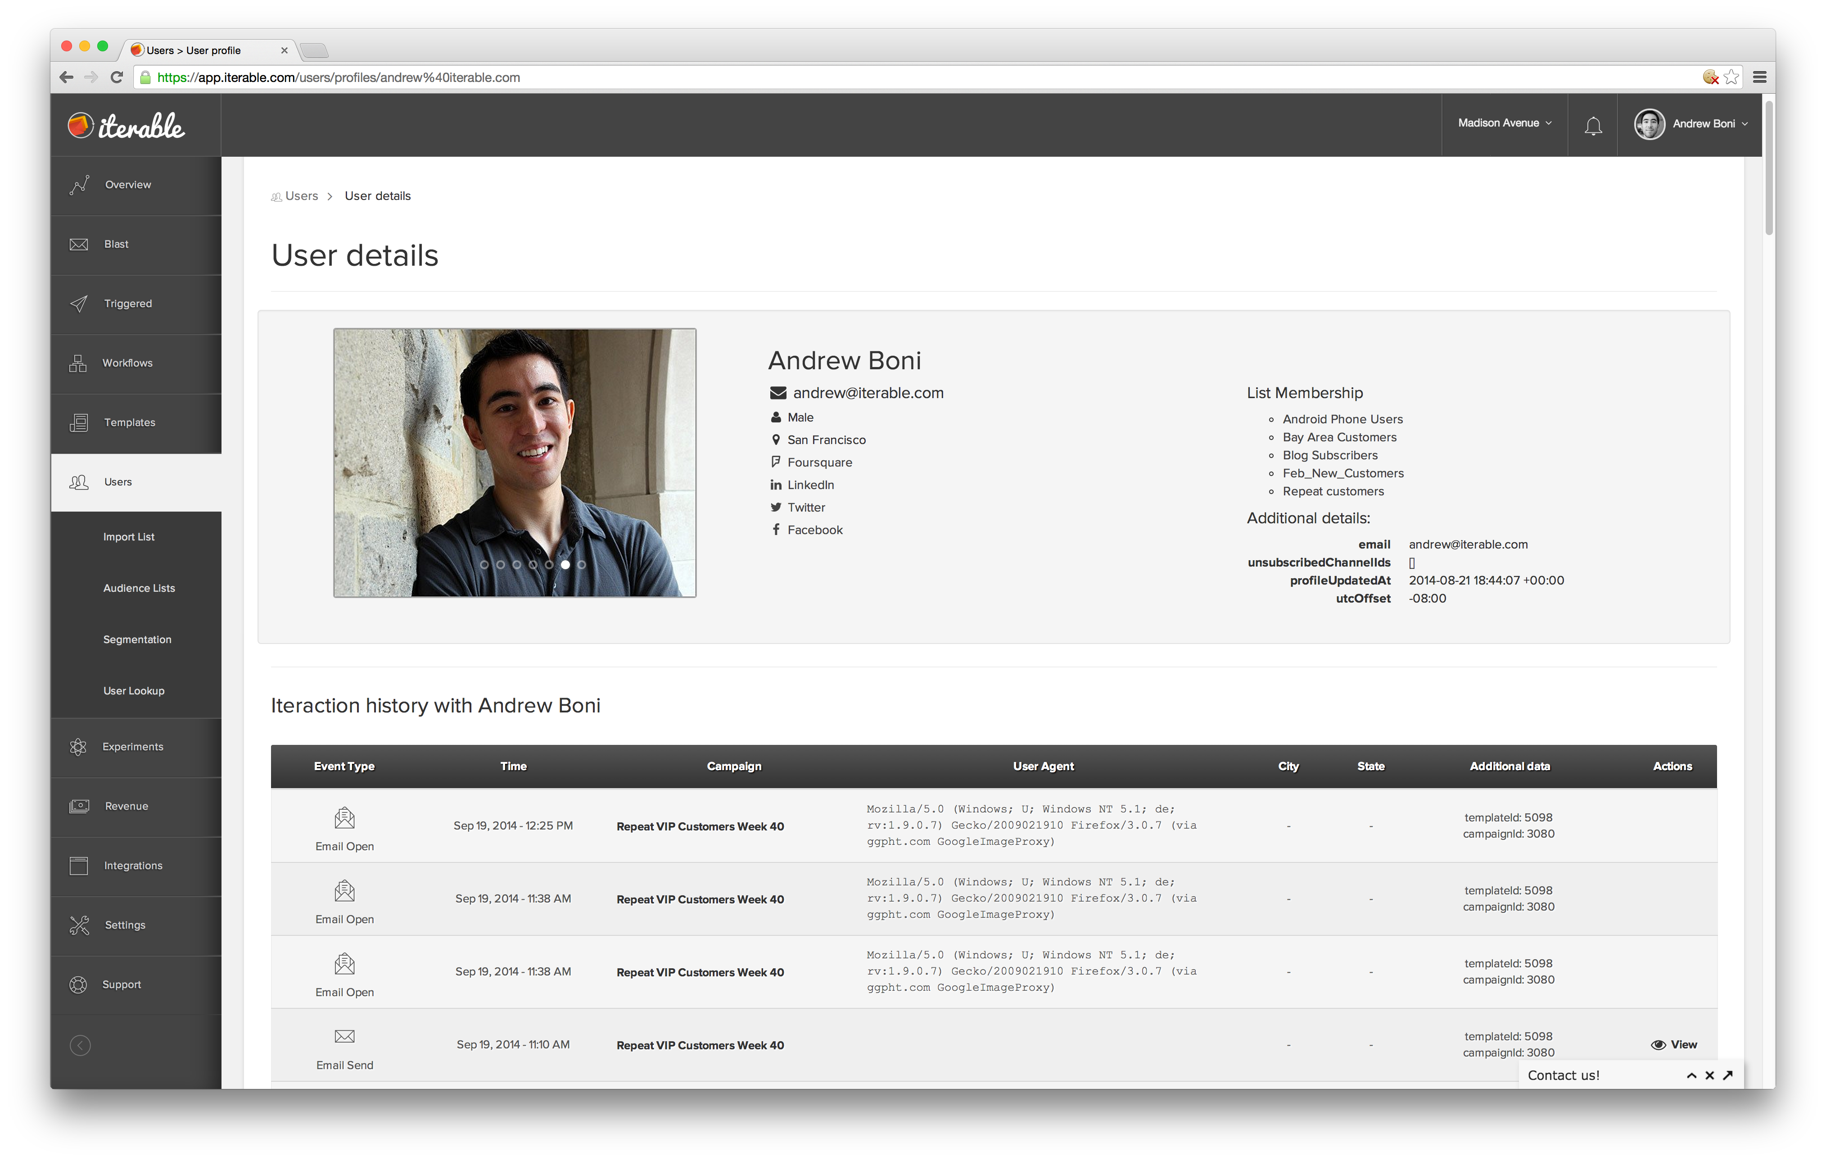Click the notification bell icon
Screen dimensions: 1826x1161
(1592, 125)
